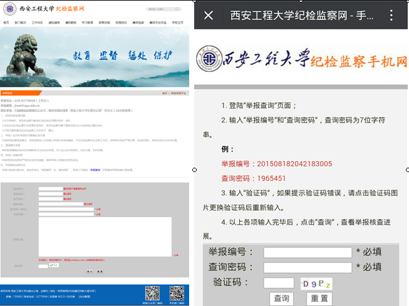Open 学校主页 in the navigation bar
Image resolution: width=409 pixels, height=306 pixels.
[178, 23]
